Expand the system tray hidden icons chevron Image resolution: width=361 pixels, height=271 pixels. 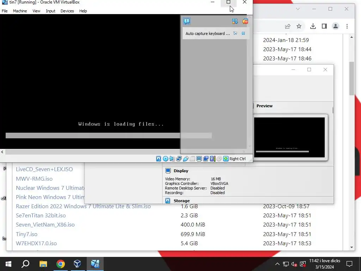tap(277, 264)
